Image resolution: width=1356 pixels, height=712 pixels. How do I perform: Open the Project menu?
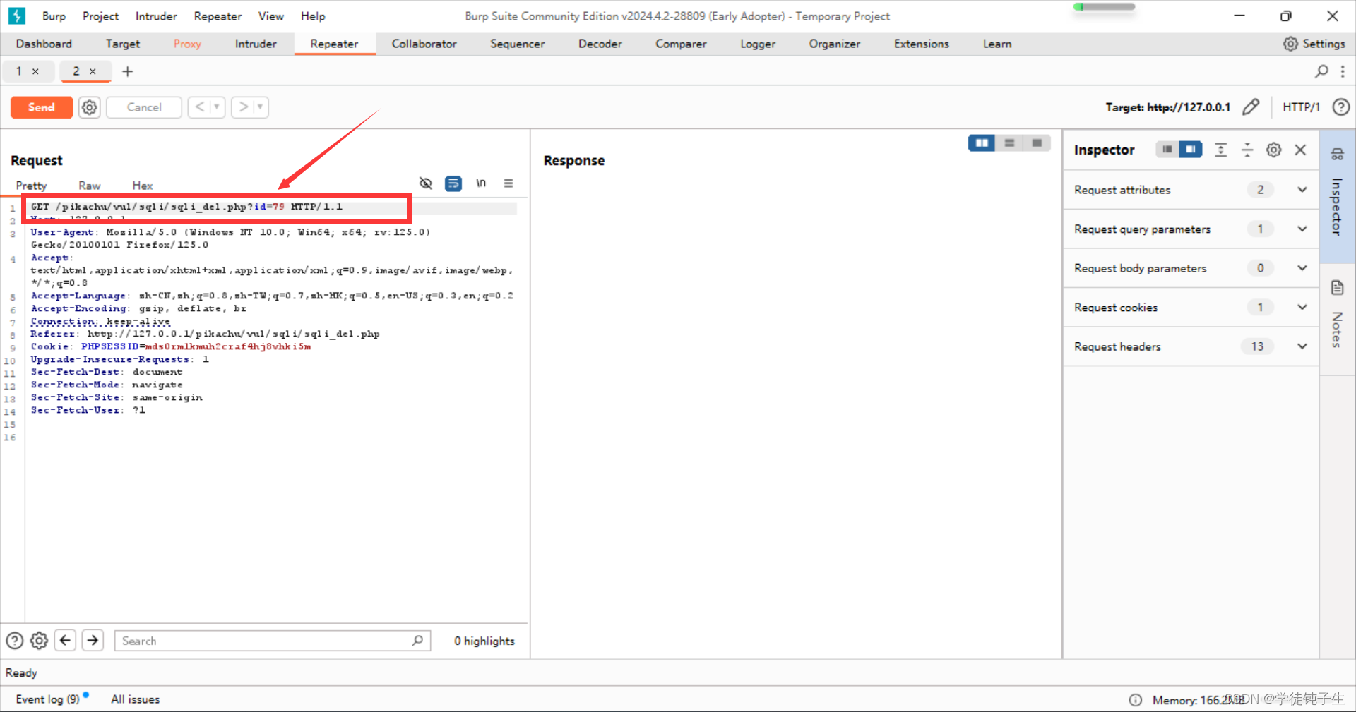point(100,16)
